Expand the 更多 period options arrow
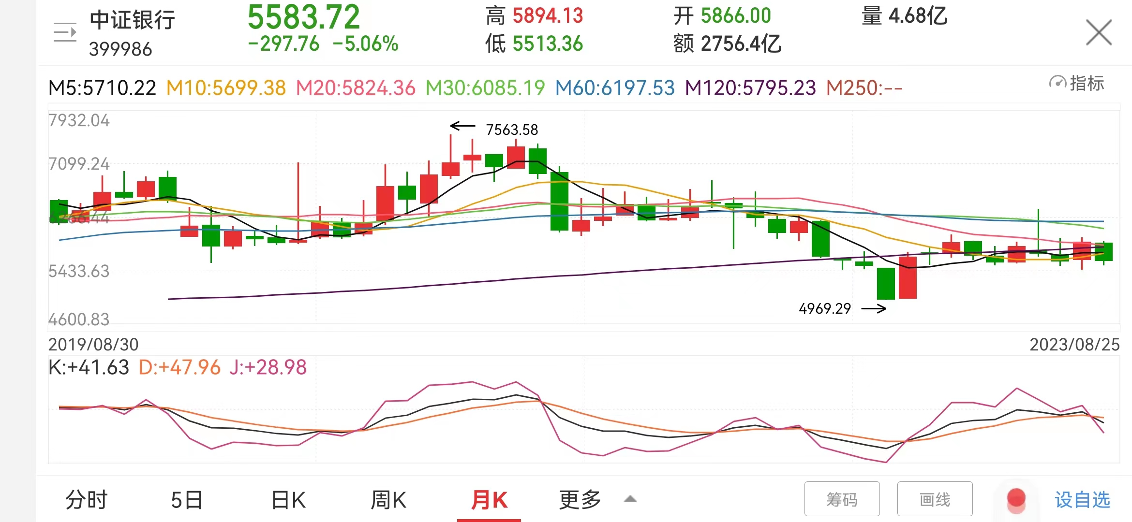This screenshot has height=522, width=1132. coord(630,499)
